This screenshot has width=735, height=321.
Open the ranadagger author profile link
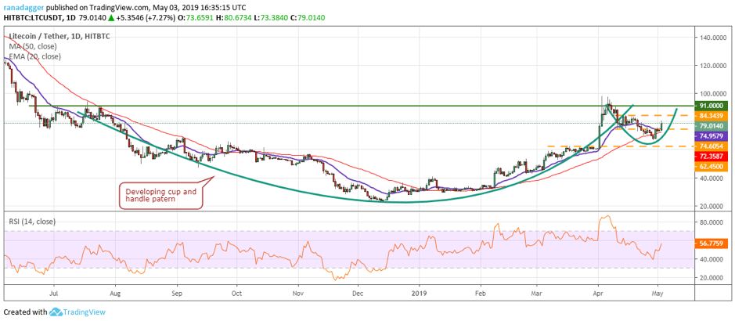(23, 6)
